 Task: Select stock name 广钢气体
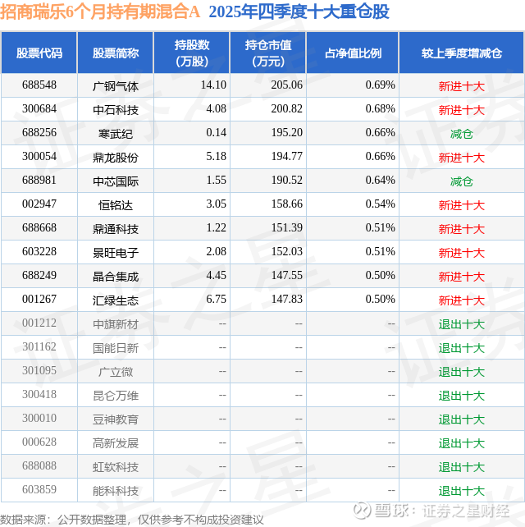tap(116, 86)
